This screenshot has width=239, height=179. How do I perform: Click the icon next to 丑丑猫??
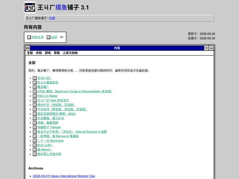point(35,87)
